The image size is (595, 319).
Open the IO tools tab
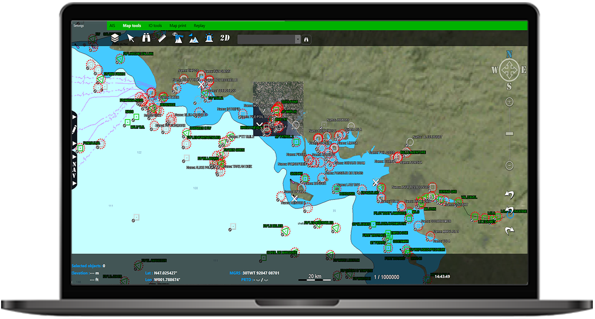155,25
